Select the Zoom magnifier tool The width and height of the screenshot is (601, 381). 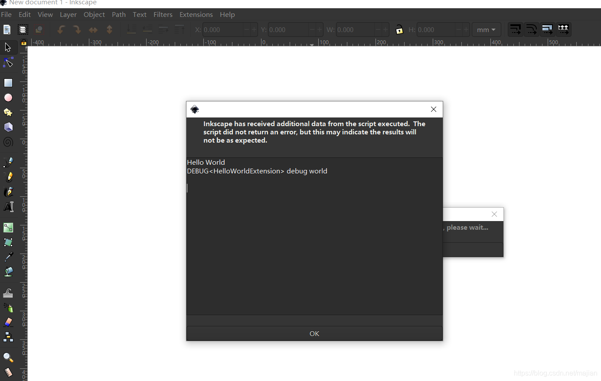click(x=8, y=357)
